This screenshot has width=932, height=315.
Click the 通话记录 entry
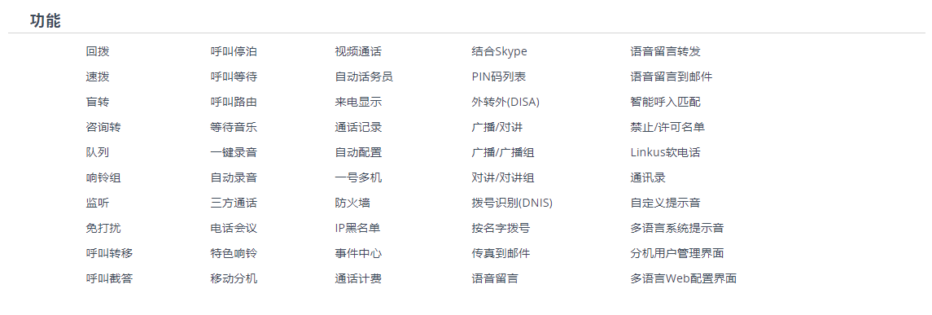coord(358,127)
